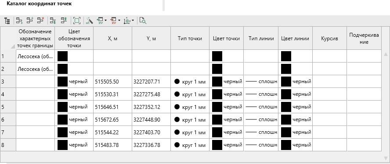The height and width of the screenshot is (164, 390).
Task: Select row header number 6
Action: pyautogui.click(x=8, y=120)
